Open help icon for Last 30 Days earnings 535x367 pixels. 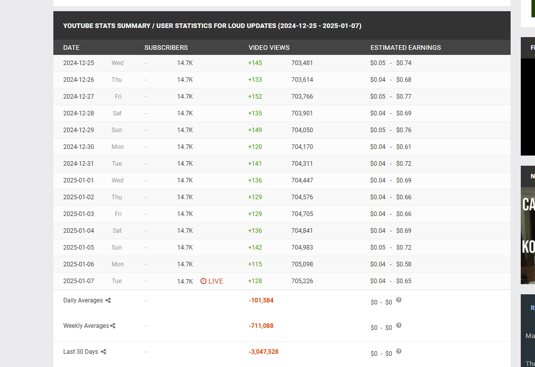[x=398, y=351]
